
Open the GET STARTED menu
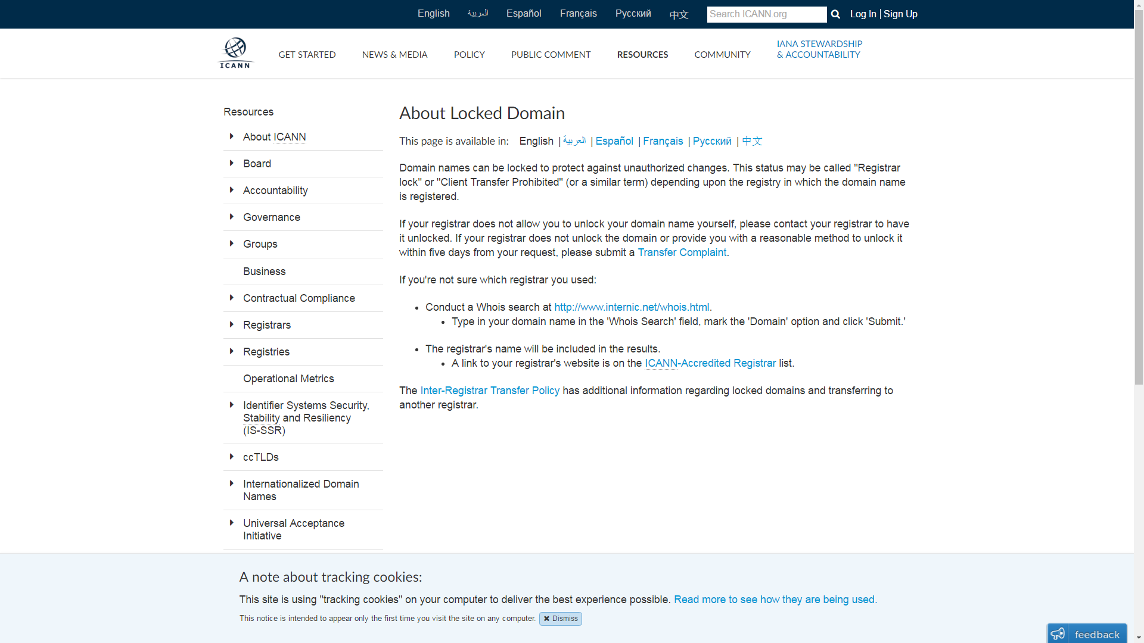coord(307,54)
